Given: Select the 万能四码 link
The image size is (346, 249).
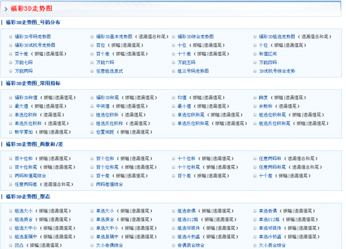Looking at the screenshot, I should [268, 62].
